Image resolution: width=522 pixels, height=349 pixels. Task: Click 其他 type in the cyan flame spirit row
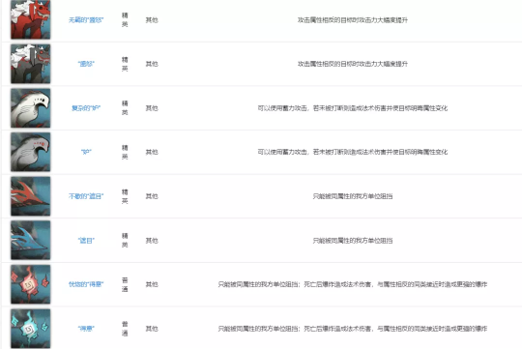(x=152, y=329)
